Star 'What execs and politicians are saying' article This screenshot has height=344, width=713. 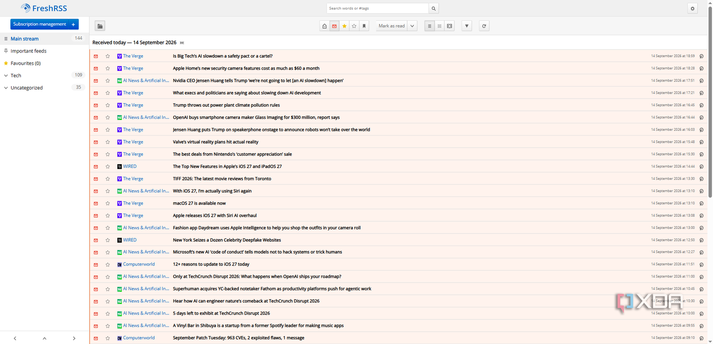click(x=108, y=93)
